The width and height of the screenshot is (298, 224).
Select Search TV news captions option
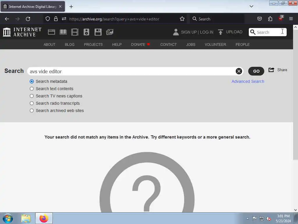pos(32,96)
